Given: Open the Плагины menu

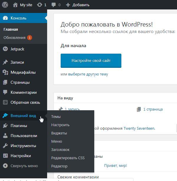Looking at the screenshot, I should tap(24, 126).
